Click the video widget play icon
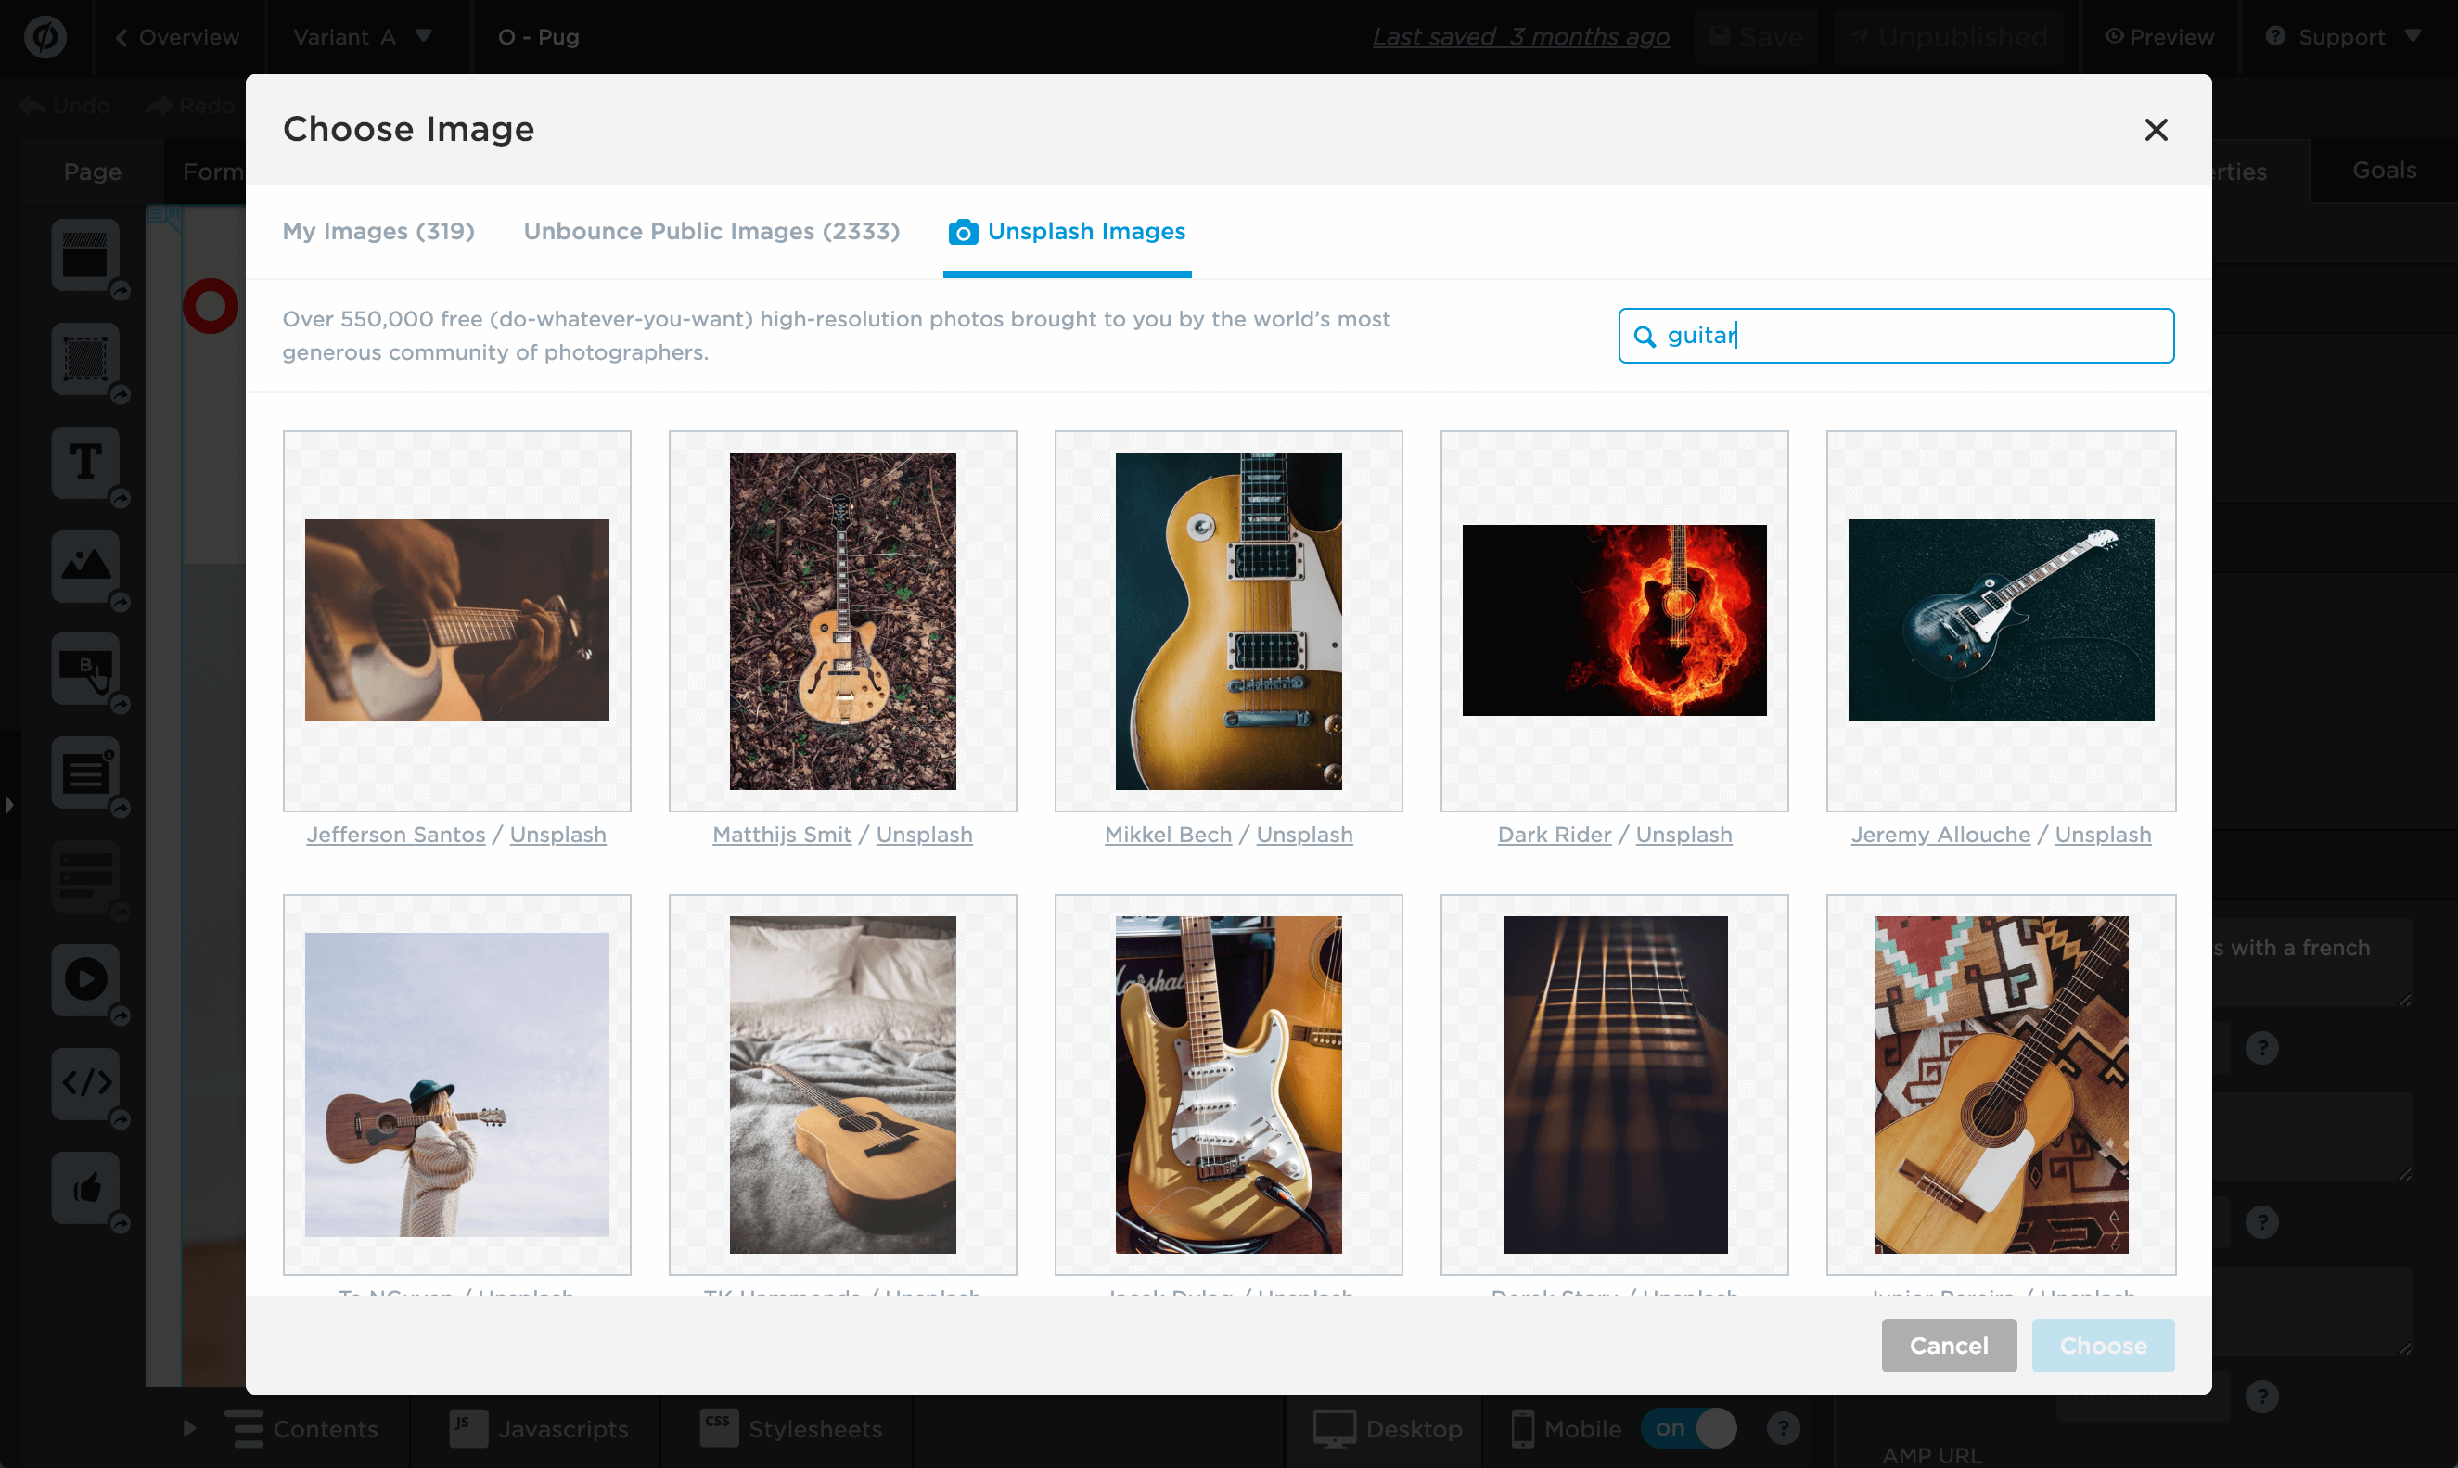Viewport: 2458px width, 1468px height. click(85, 979)
